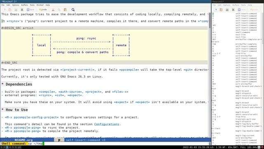Click 'magit-log-current' entry in keycast log

(245, 135)
